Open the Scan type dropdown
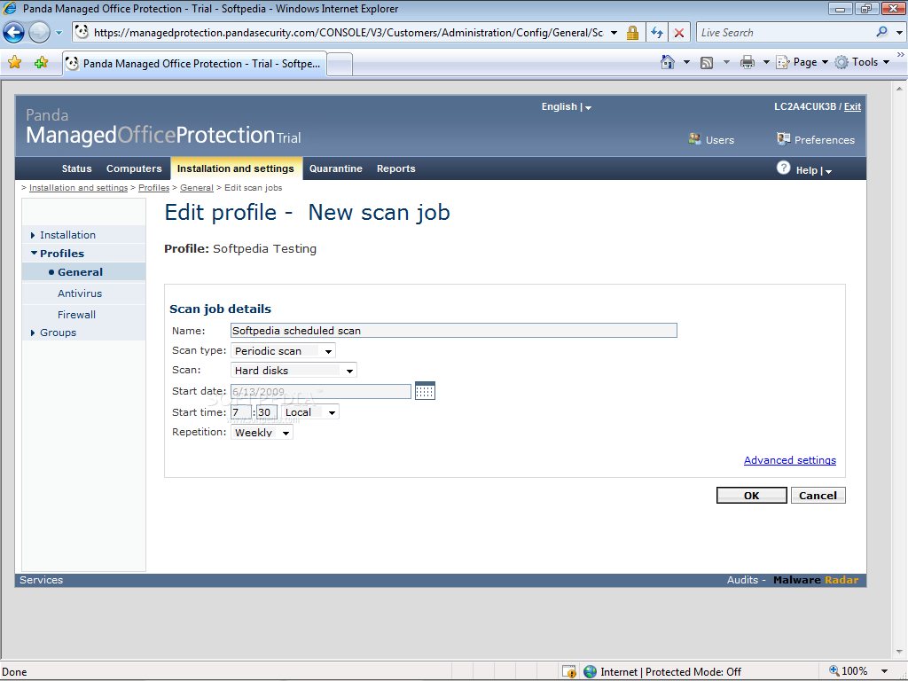This screenshot has width=908, height=681. (x=283, y=351)
